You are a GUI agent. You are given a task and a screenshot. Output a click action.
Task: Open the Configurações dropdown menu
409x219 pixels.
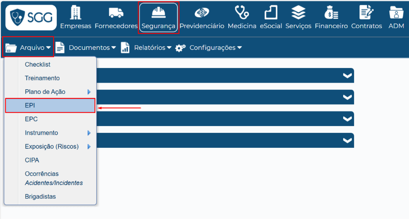point(209,48)
